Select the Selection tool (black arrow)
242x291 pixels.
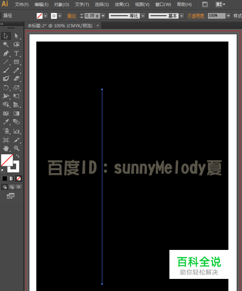pyautogui.click(x=6, y=36)
